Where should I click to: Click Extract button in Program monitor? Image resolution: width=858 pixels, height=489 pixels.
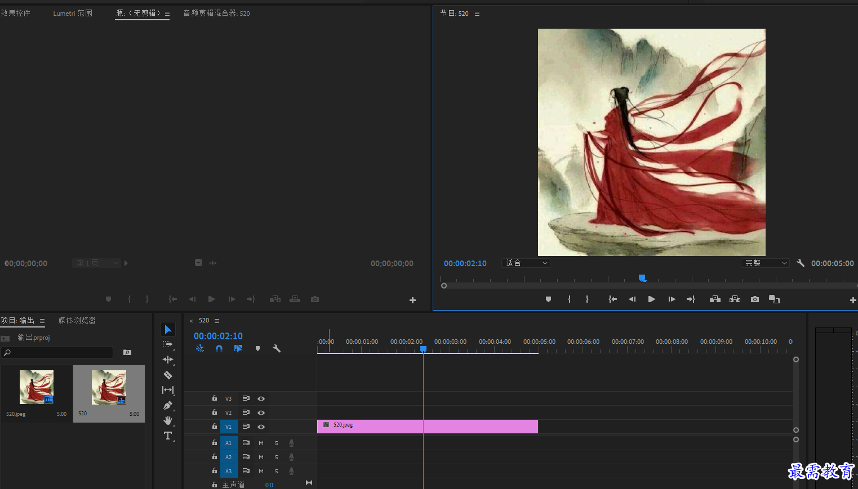[735, 299]
